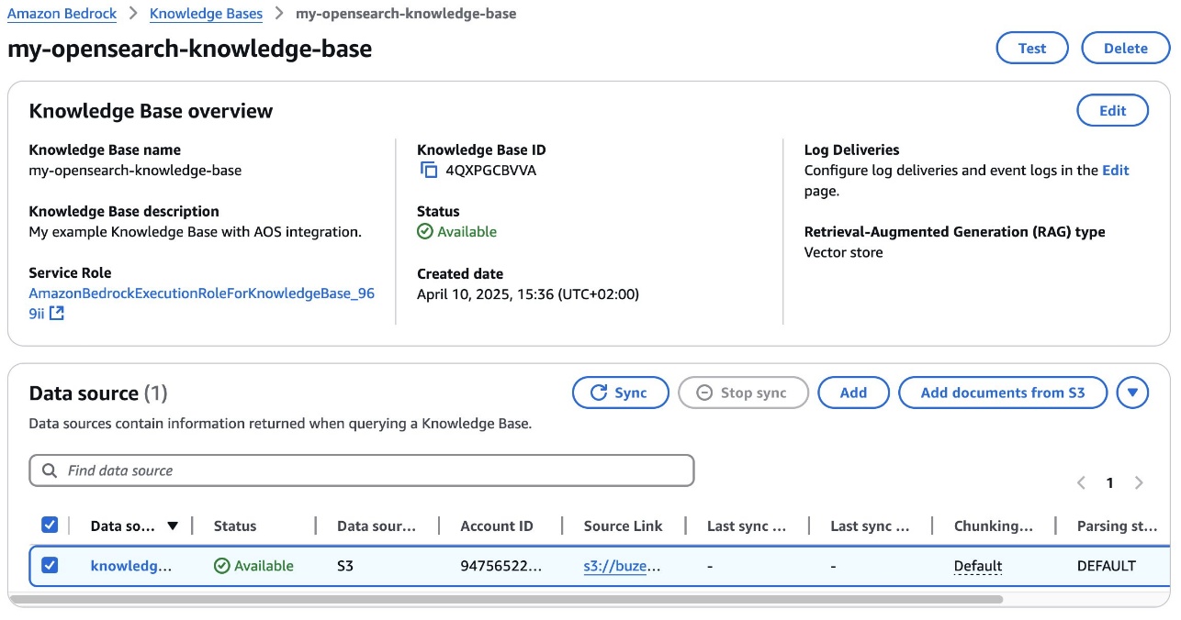Expand the Data source actions dropdown arrow

point(1132,393)
